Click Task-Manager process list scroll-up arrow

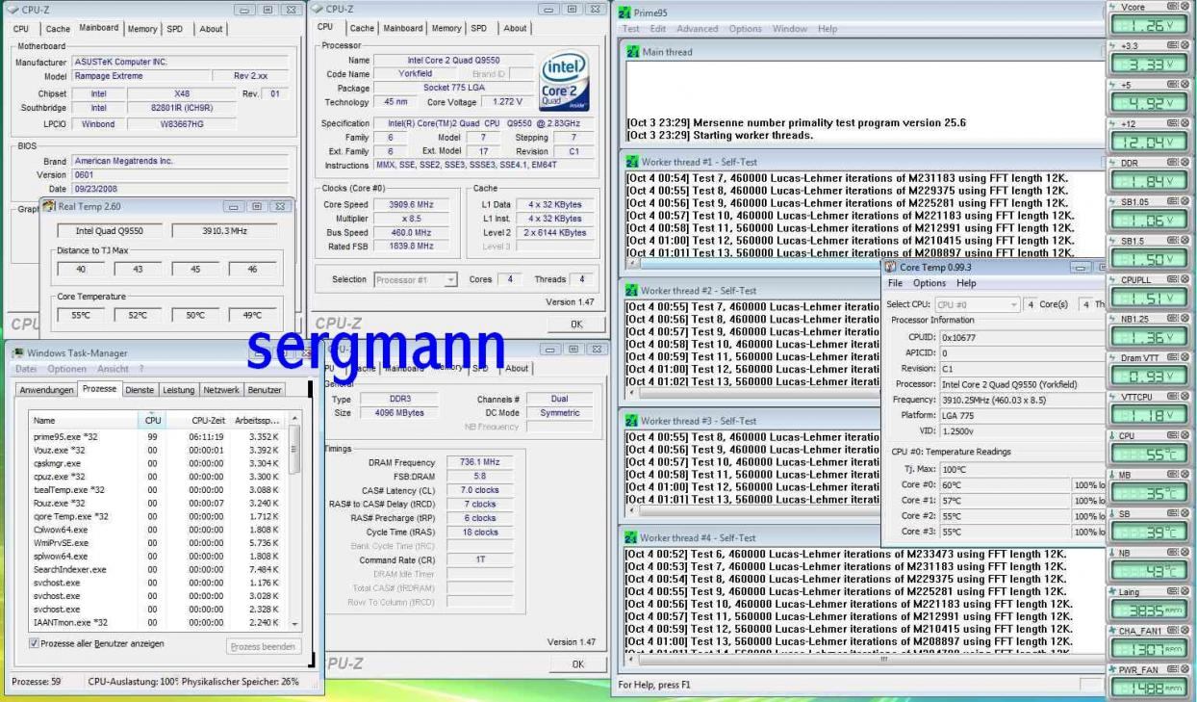(296, 421)
